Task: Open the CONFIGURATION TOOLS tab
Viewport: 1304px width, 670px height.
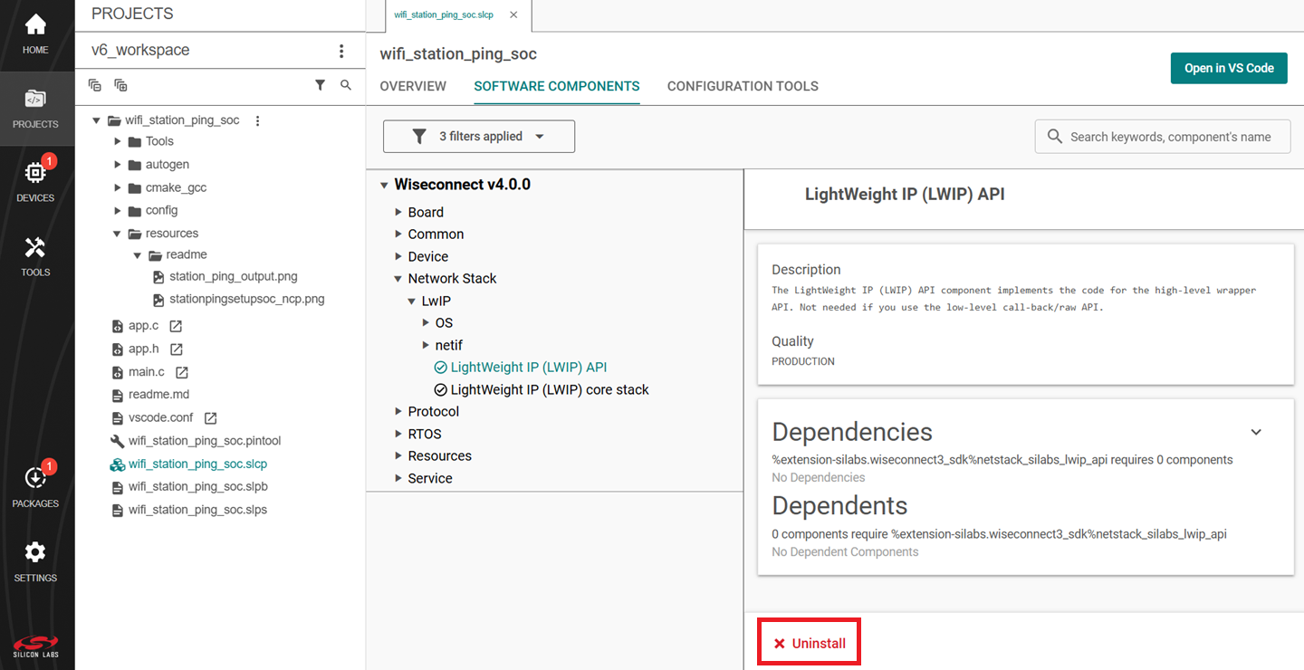Action: click(743, 86)
